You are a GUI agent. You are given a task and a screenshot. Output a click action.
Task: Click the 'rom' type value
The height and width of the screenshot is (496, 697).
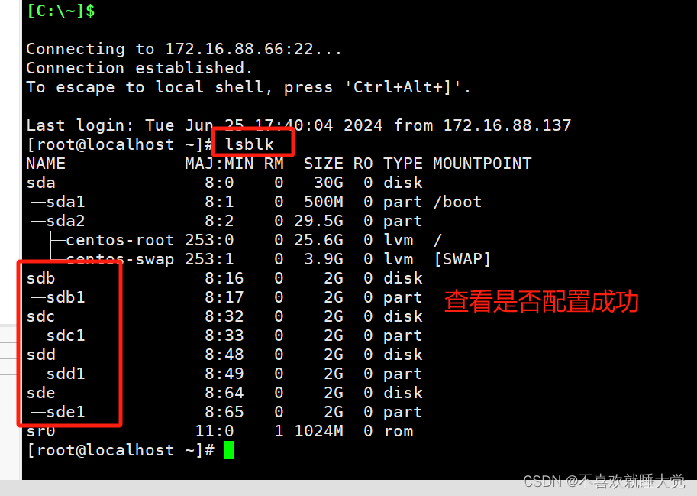tap(399, 431)
